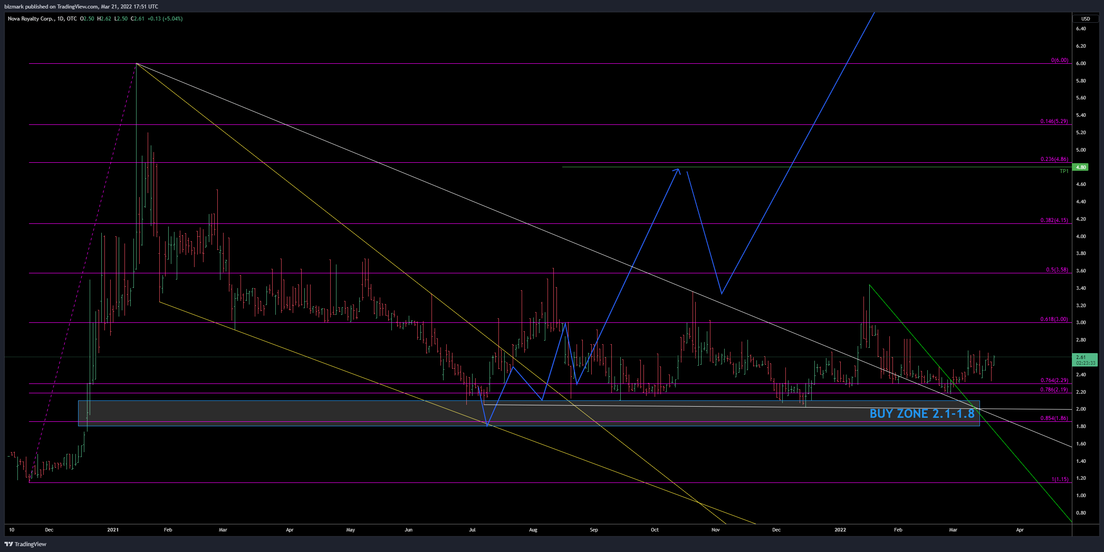Click the 6.40 price axis label

(x=1081, y=29)
